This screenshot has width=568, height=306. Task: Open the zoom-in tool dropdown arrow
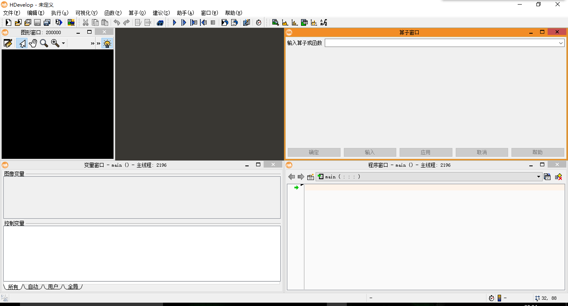click(63, 43)
